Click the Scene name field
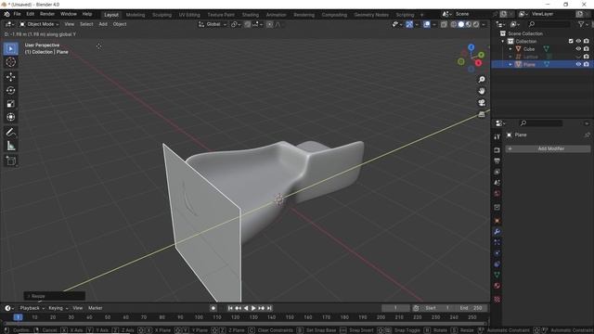 point(472,14)
